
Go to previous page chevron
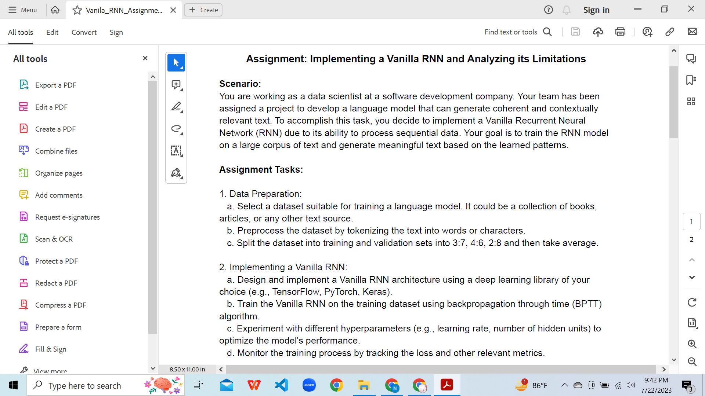692,260
